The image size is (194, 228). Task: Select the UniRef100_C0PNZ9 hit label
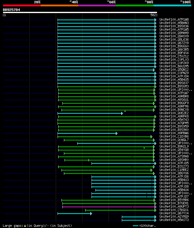point(174,73)
